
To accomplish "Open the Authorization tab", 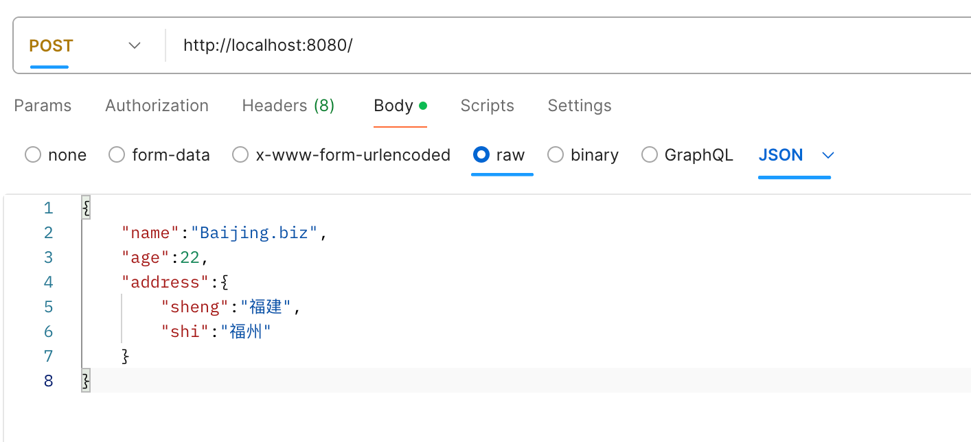I will pyautogui.click(x=157, y=105).
